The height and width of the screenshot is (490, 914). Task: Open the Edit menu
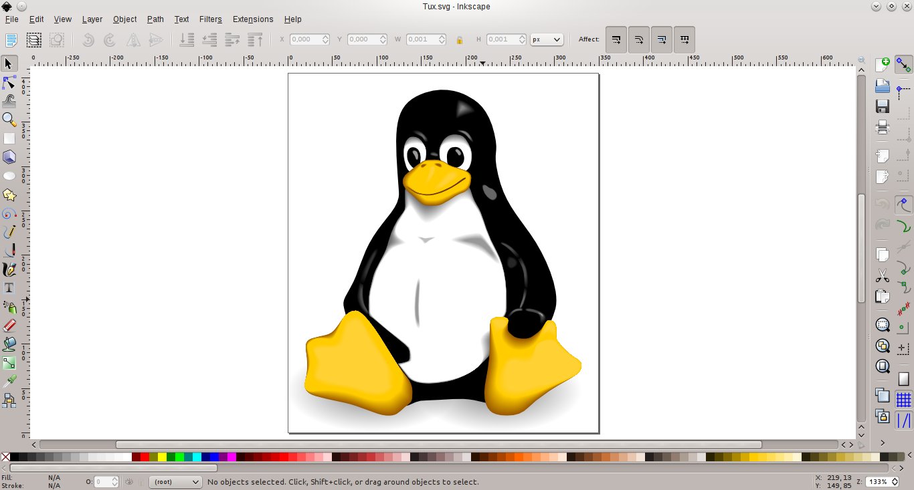click(36, 19)
